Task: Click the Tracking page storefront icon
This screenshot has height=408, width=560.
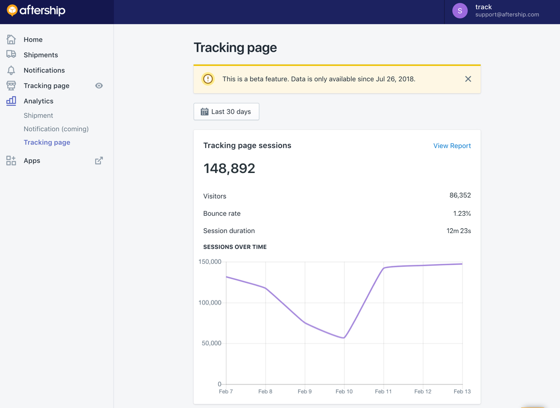Action: click(x=11, y=86)
